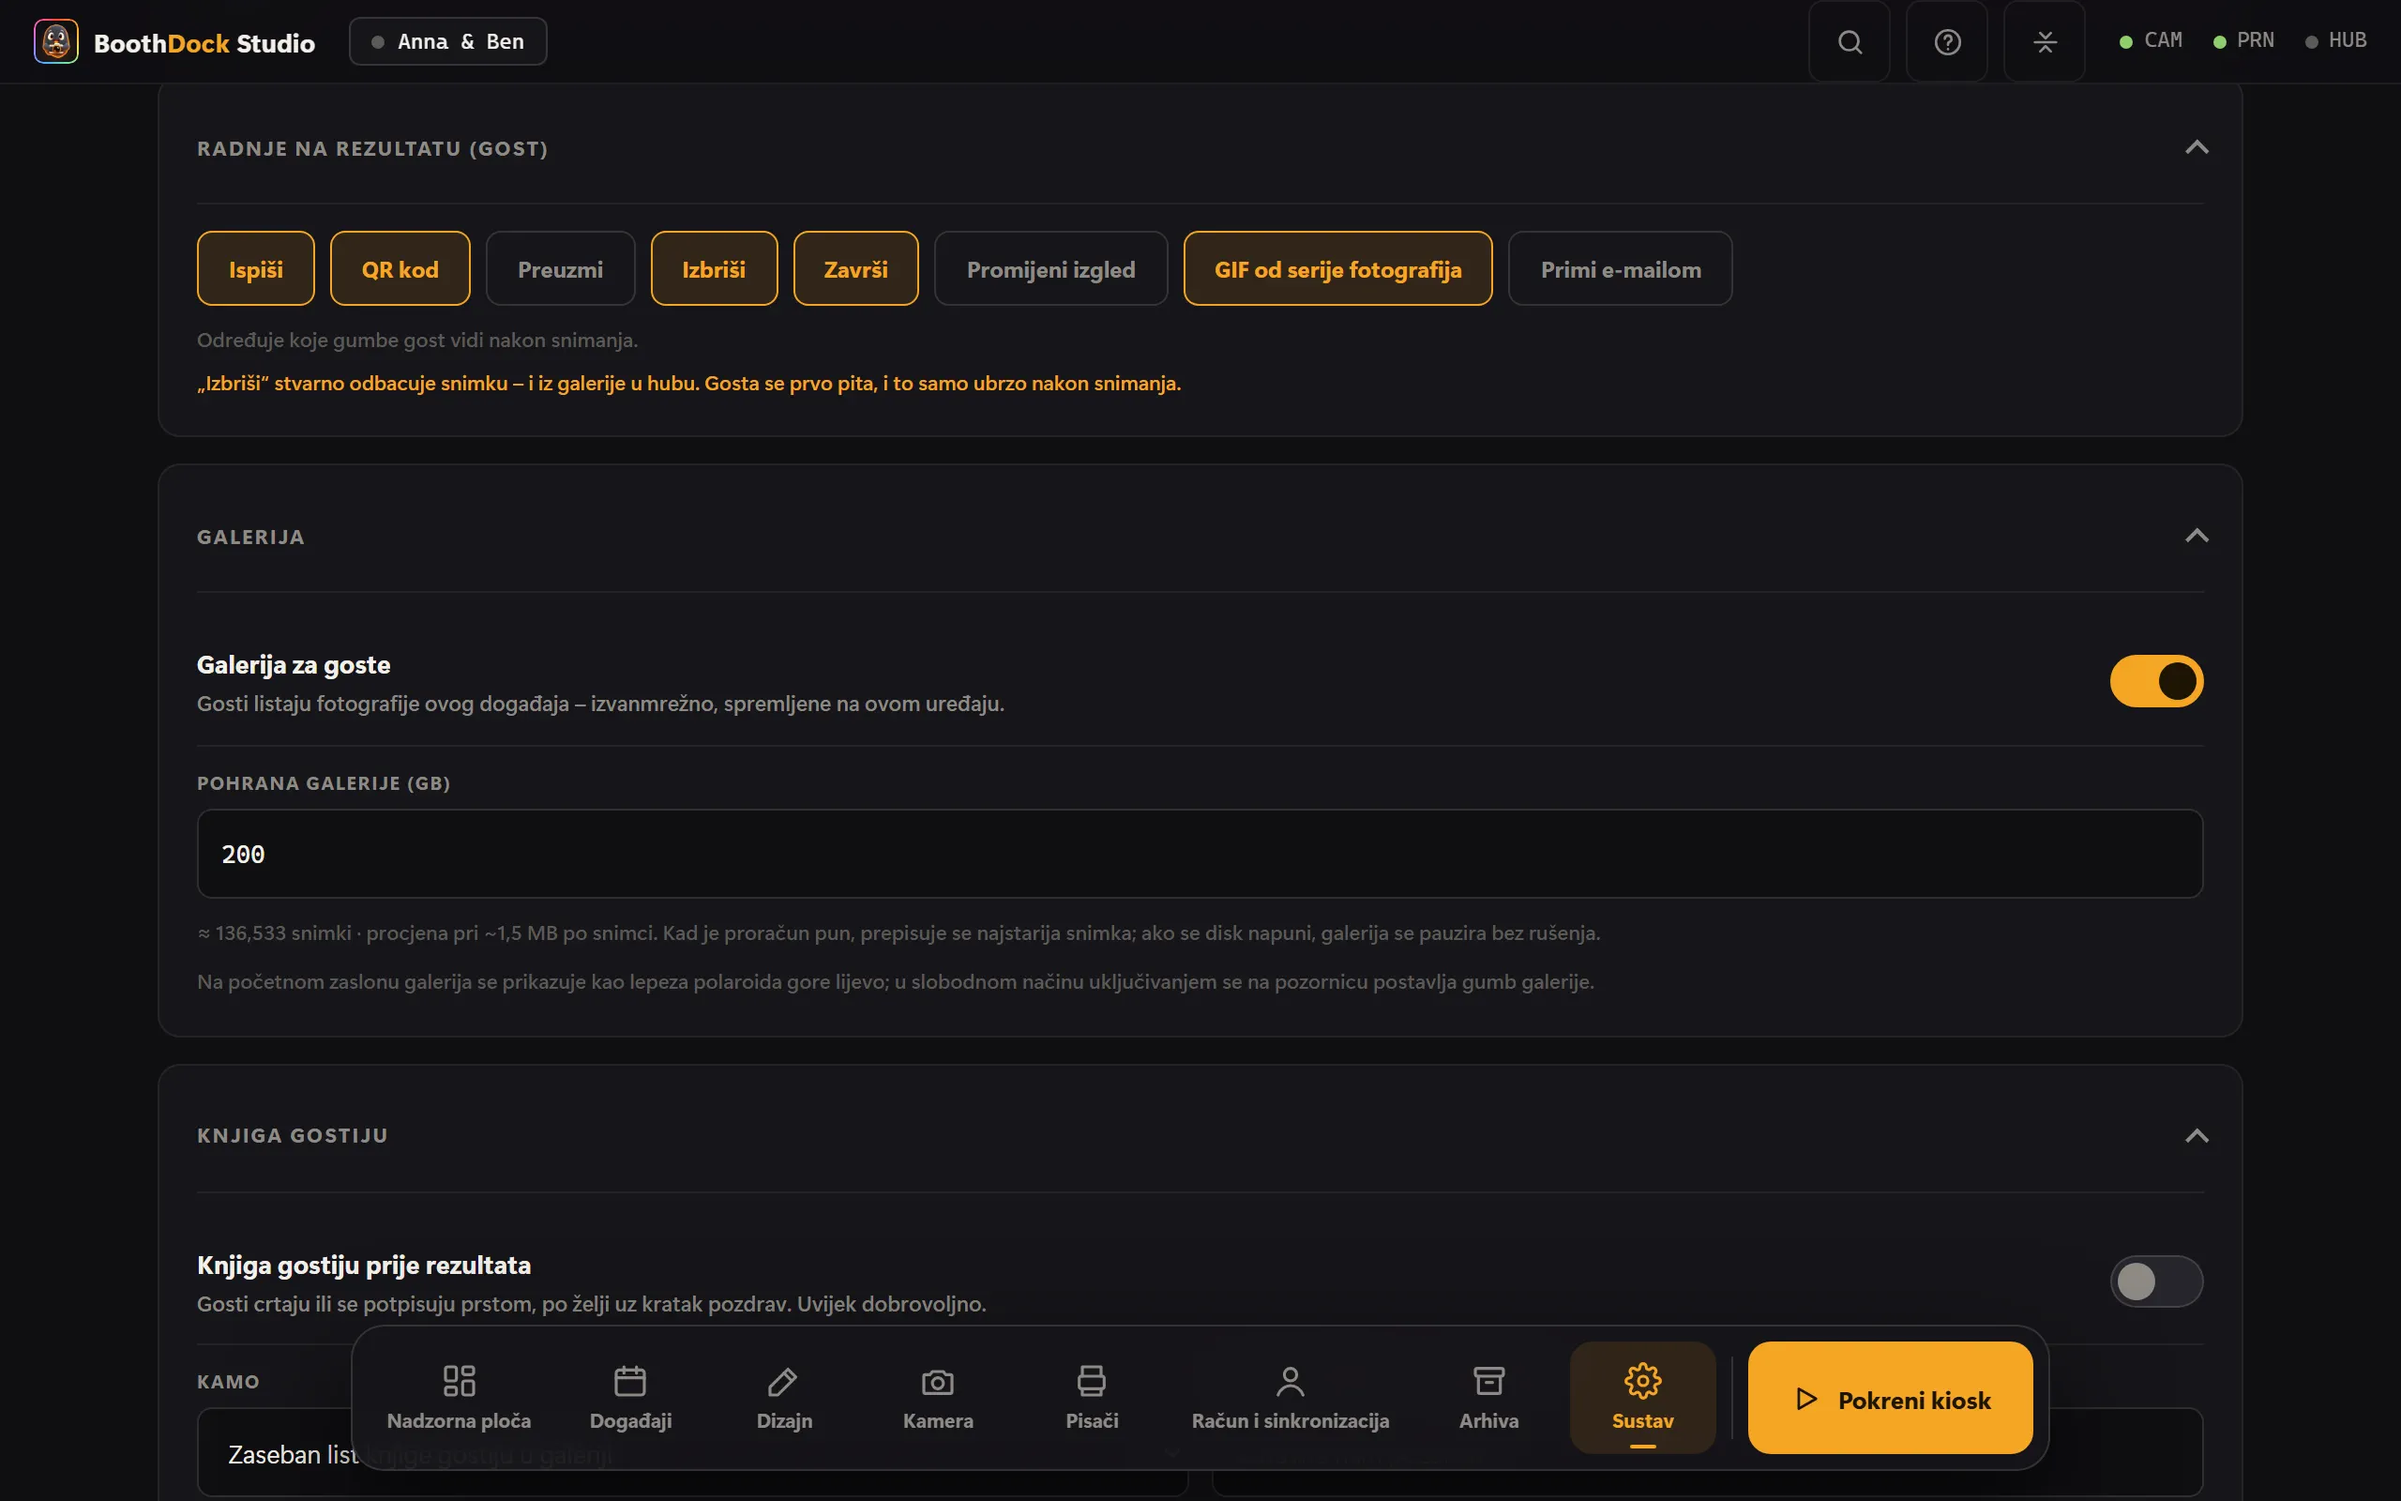Open Kamera section in dock
This screenshot has width=2401, height=1501.
(938, 1398)
